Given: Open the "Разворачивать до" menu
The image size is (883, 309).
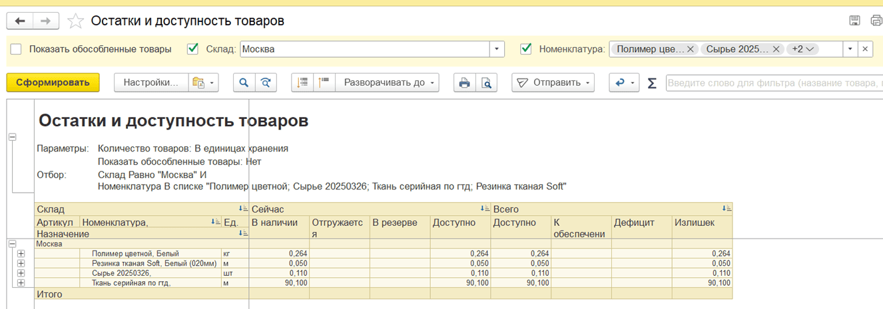Looking at the screenshot, I should click(390, 83).
